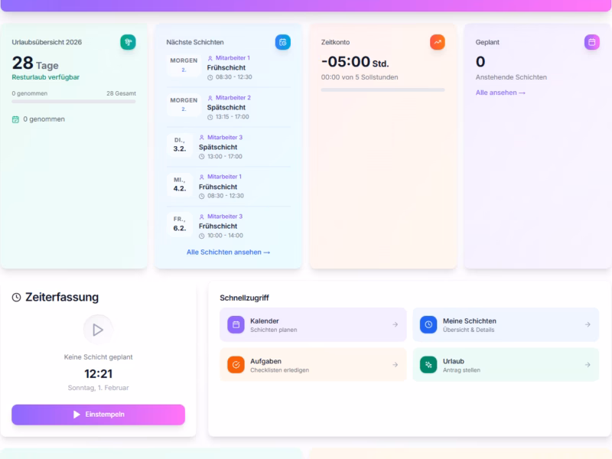Click the Resturlaub progress bar
Image resolution: width=612 pixels, height=459 pixels.
(73, 103)
